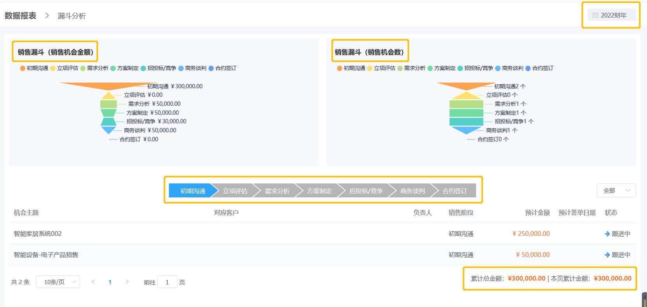This screenshot has width=647, height=307.
Task: Open the 10条/页 page size dropdown
Action: tap(58, 282)
